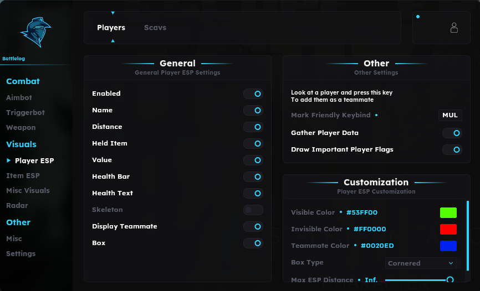Viewport: 480px width, 291px height.
Task: Open the user profile icon
Action: [454, 28]
